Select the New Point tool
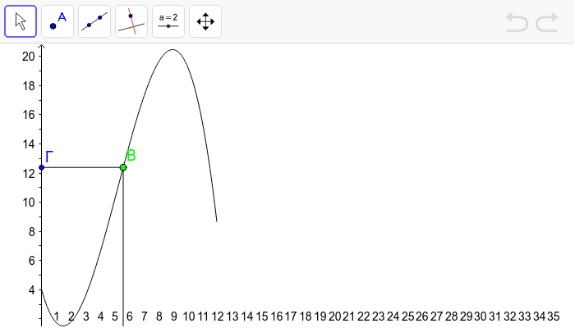This screenshot has width=575, height=328. pyautogui.click(x=57, y=21)
